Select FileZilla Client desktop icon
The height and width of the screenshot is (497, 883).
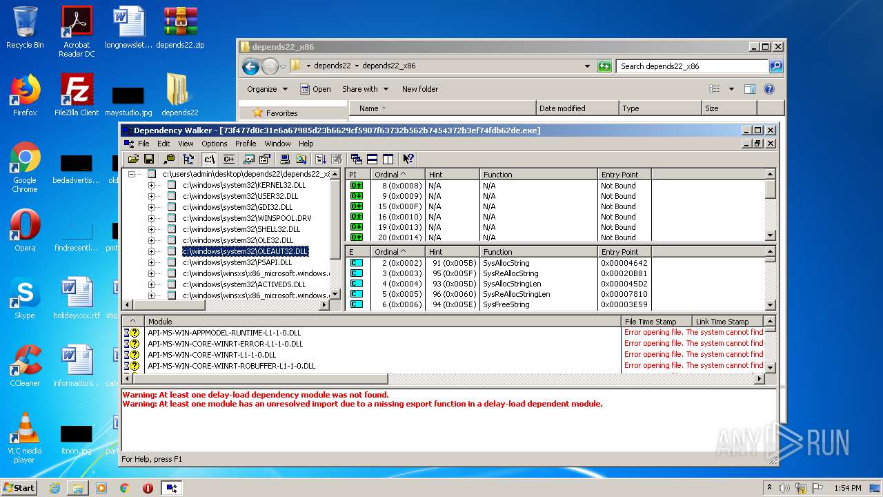(x=77, y=95)
